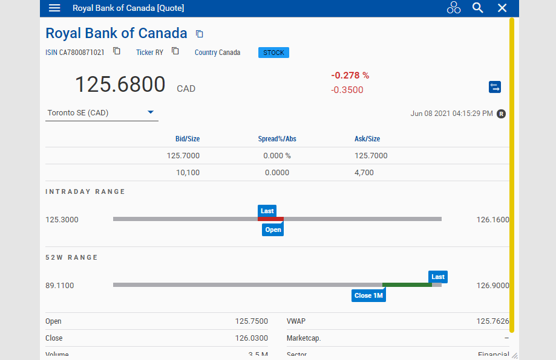Copy the ISIN CA7800871021
Screen dimensions: 556x360
117,51
